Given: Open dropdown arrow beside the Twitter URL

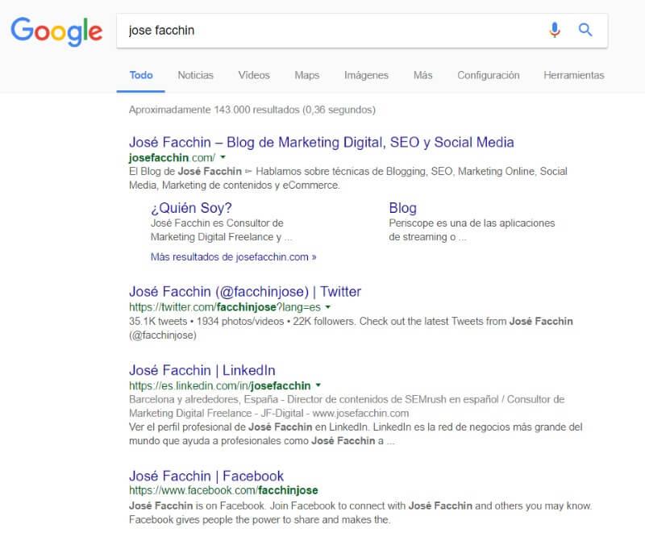Looking at the screenshot, I should [x=328, y=307].
